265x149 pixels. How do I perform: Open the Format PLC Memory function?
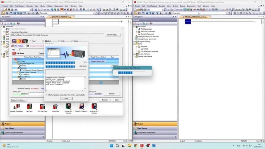point(68,108)
